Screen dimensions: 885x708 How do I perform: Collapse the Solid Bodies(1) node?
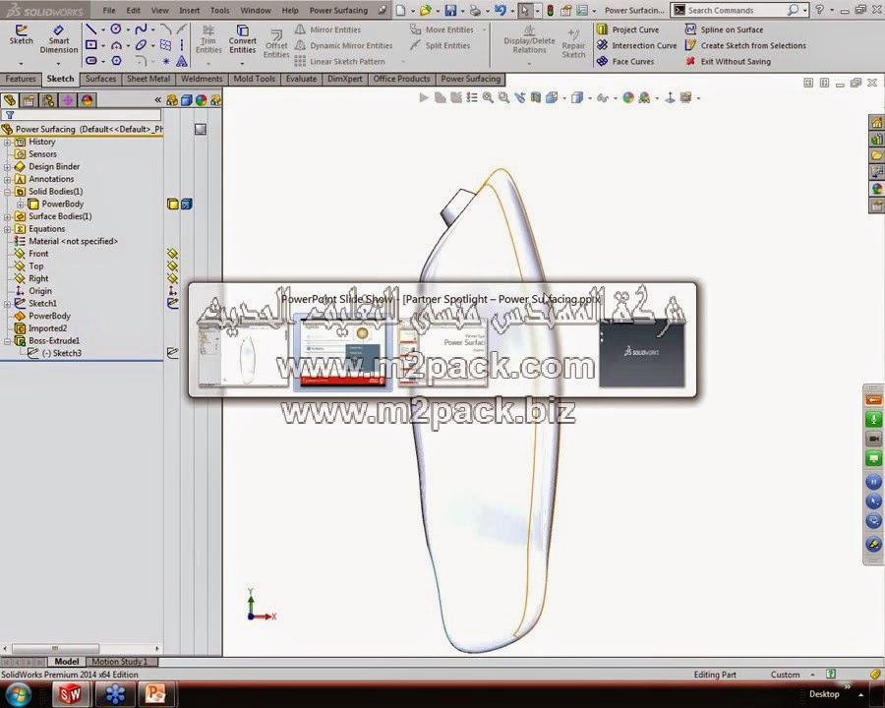7,192
